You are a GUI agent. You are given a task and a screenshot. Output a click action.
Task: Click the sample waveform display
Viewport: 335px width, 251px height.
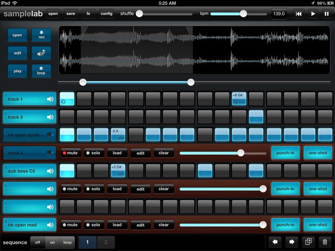pos(194,50)
